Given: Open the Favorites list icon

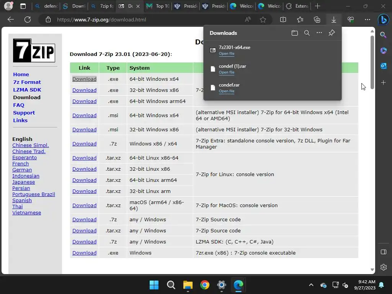Looking at the screenshot, I should (x=300, y=20).
